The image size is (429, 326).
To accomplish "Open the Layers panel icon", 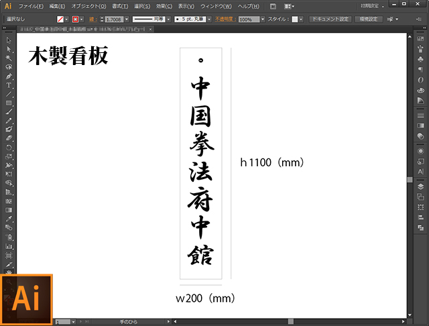I will [x=420, y=186].
